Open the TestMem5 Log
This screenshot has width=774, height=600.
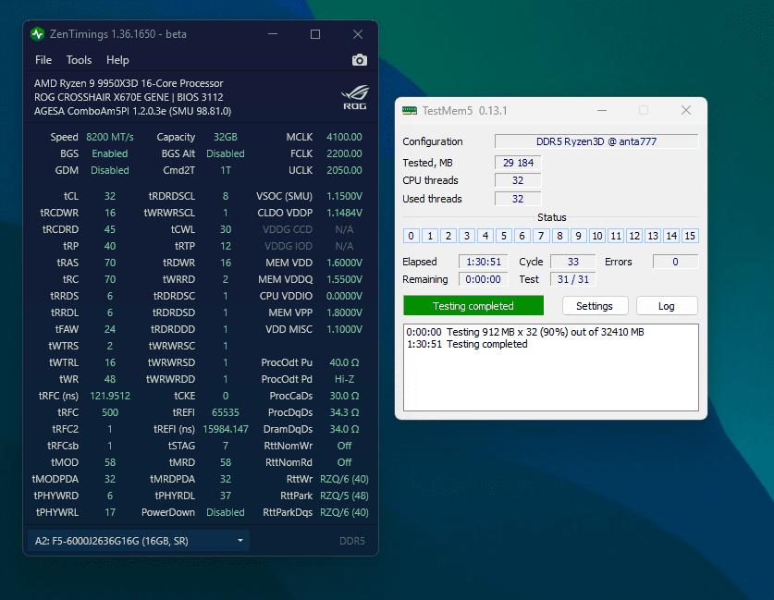click(667, 306)
